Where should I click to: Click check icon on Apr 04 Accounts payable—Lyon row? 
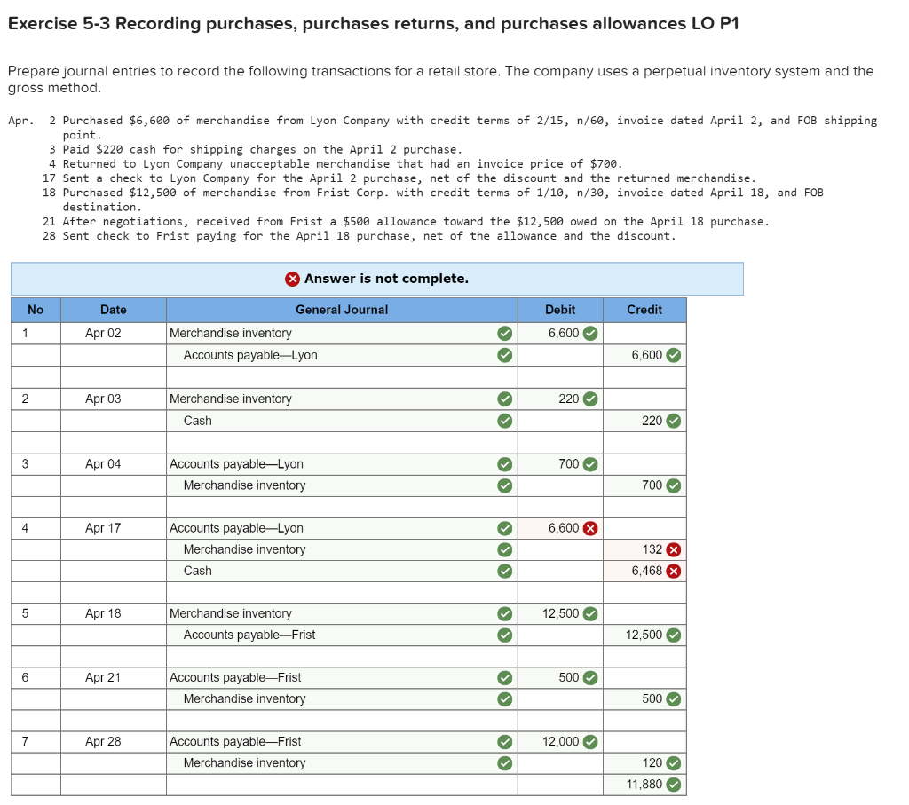[505, 464]
